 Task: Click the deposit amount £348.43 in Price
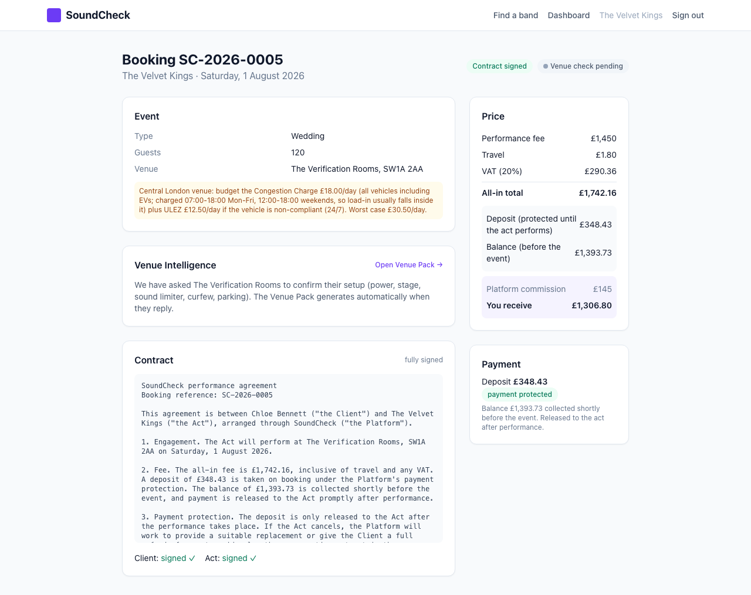(596, 225)
